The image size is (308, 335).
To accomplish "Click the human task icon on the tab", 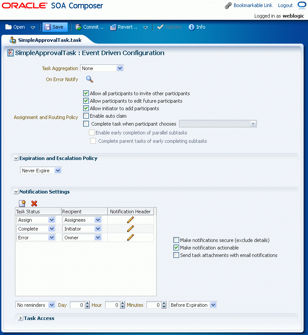I will 13,40.
